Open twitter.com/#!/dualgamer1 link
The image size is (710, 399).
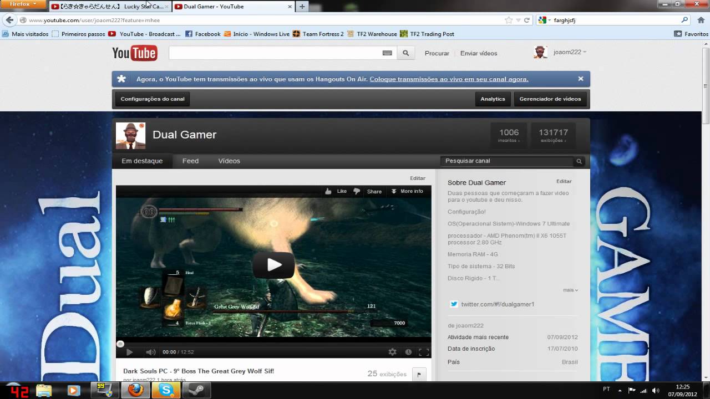[x=498, y=304]
